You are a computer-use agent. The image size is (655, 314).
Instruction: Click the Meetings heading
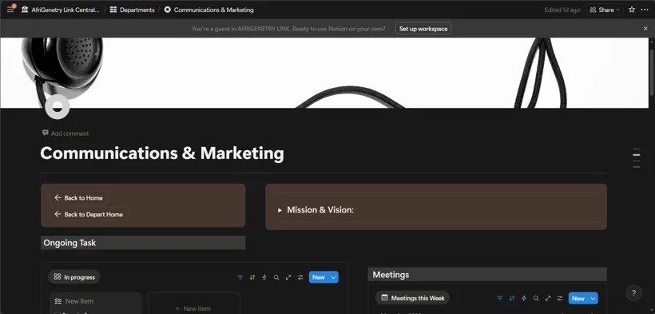click(x=391, y=275)
